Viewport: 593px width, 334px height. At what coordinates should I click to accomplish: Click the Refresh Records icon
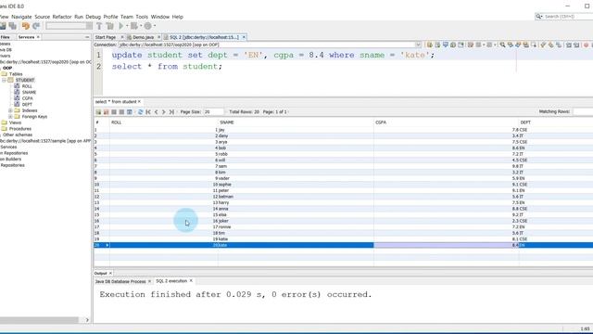coord(140,112)
